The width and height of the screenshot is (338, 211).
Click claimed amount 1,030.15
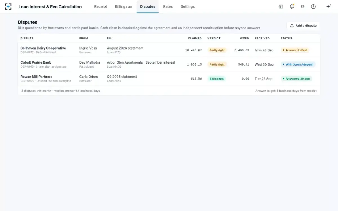(194, 64)
